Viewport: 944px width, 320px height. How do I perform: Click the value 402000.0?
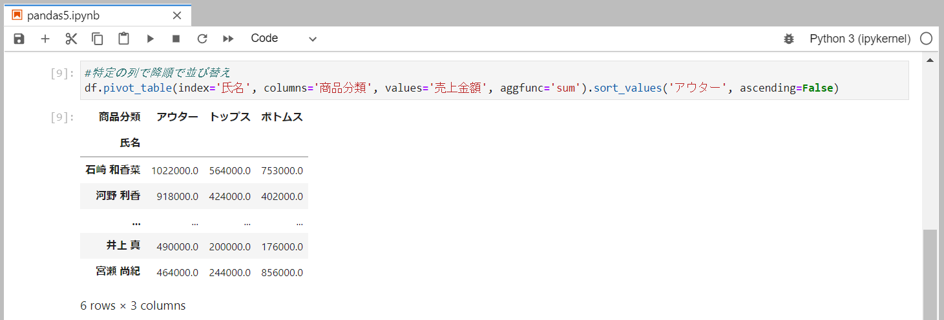pyautogui.click(x=282, y=196)
